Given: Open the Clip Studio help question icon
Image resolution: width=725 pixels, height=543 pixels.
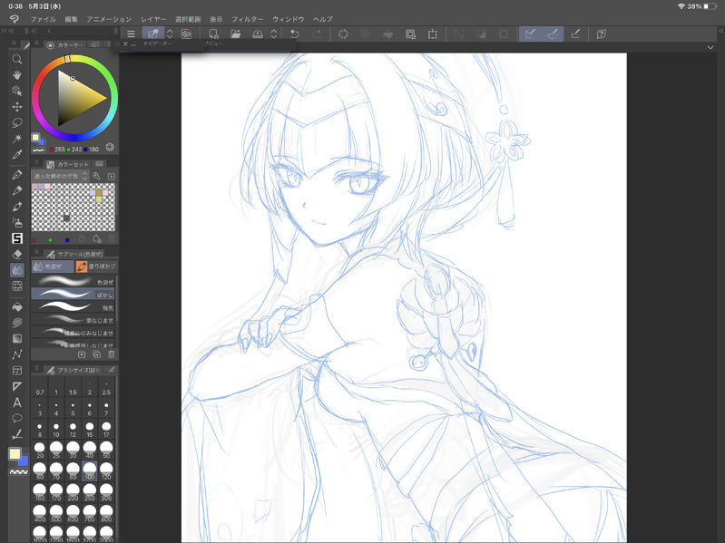Looking at the screenshot, I should click(601, 34).
